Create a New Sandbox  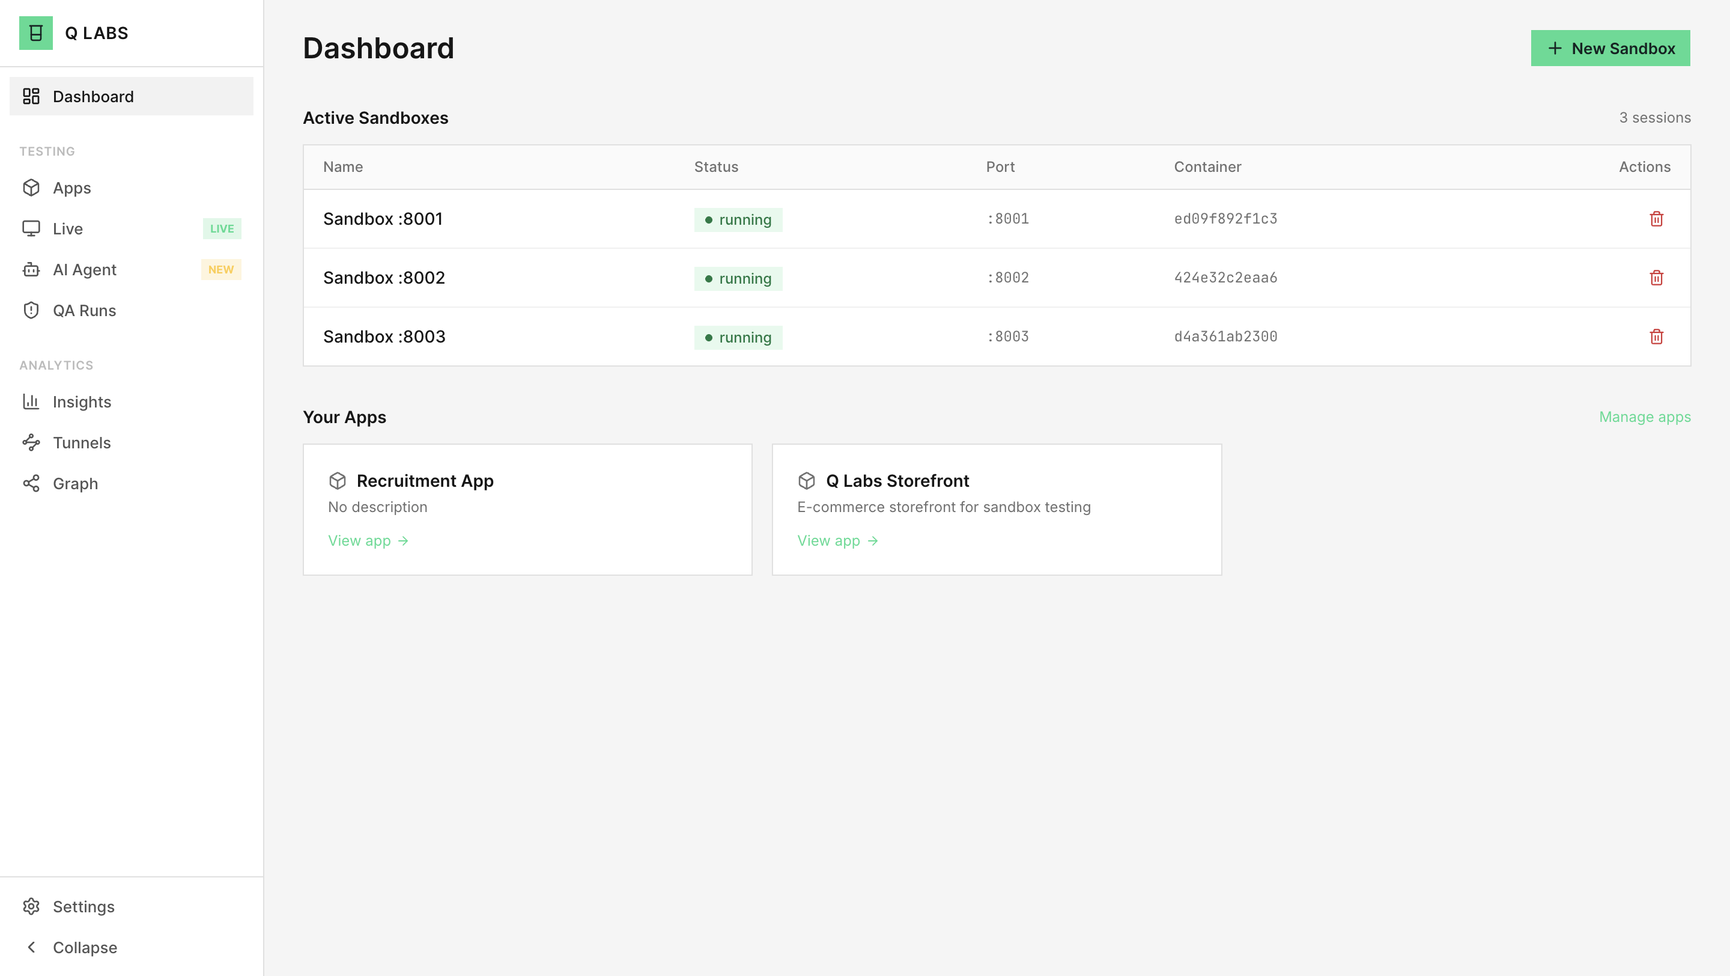[x=1610, y=48]
